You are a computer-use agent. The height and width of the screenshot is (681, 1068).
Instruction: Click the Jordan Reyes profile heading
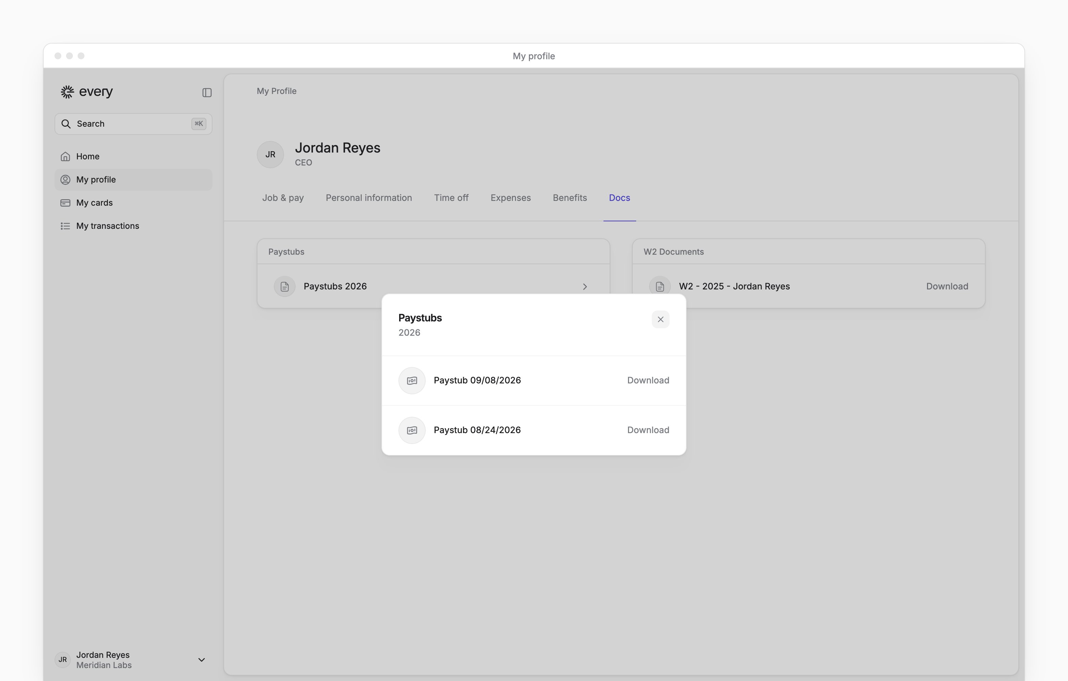point(337,148)
